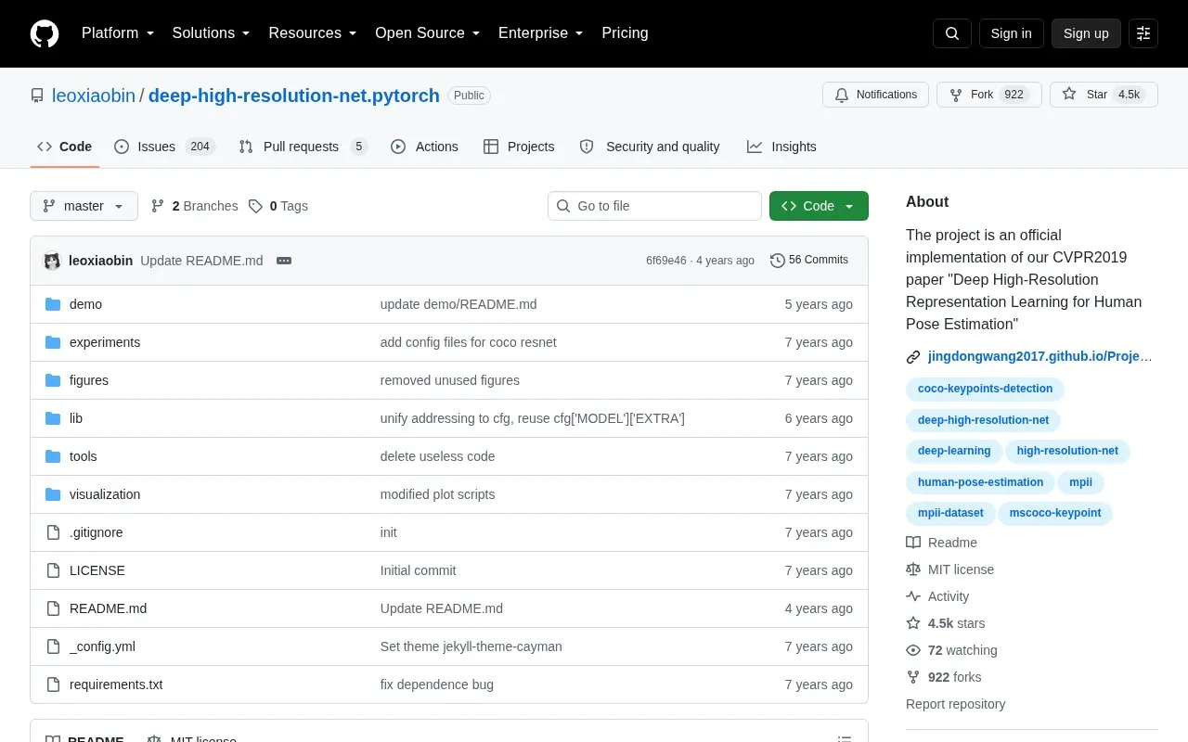Switch to the Projects tab
Image resolution: width=1188 pixels, height=742 pixels.
[x=519, y=147]
